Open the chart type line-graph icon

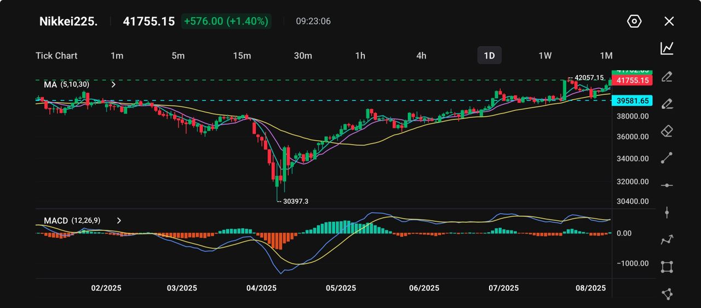[666, 48]
